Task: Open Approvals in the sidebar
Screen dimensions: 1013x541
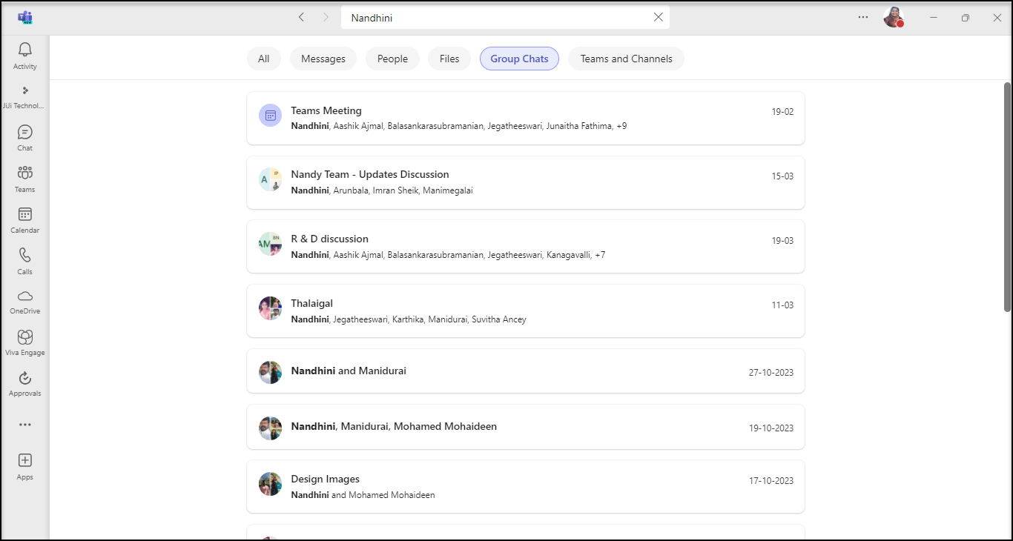Action: tap(24, 379)
